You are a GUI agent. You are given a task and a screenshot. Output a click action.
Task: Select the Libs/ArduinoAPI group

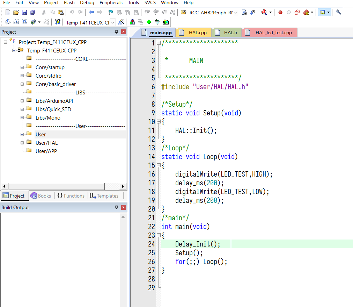[54, 101]
